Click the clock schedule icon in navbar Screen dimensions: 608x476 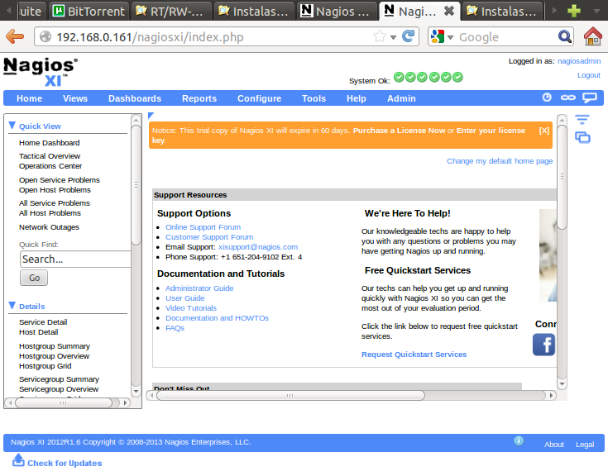[x=547, y=98]
